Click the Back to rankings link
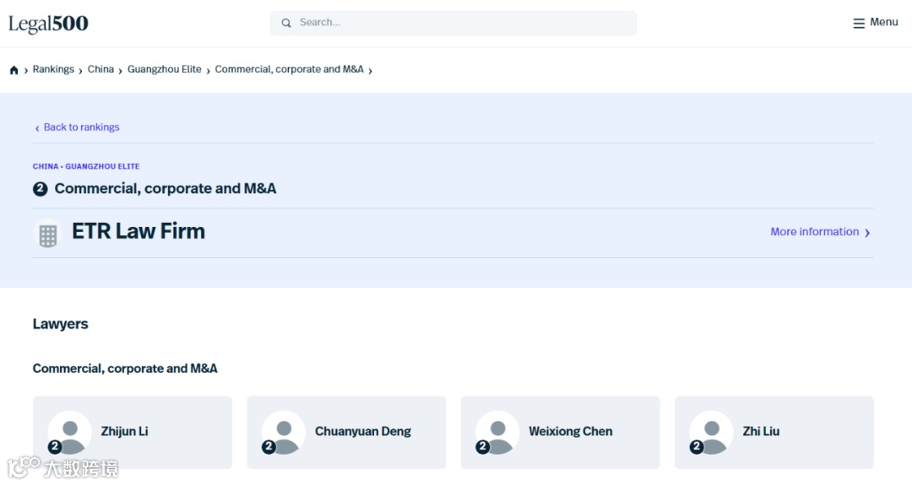This screenshot has height=485, width=912. [x=81, y=127]
